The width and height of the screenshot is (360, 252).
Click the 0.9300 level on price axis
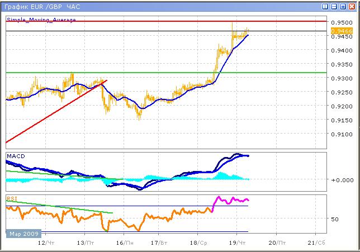pos(341,78)
